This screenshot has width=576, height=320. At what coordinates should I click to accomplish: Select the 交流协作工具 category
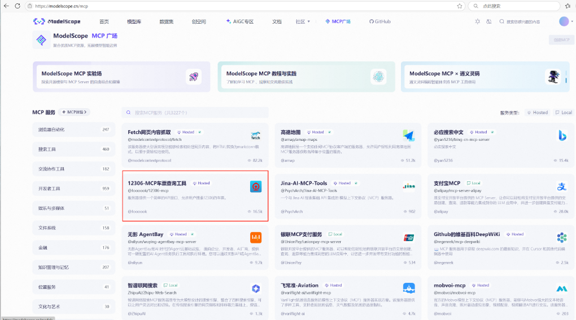(73, 169)
